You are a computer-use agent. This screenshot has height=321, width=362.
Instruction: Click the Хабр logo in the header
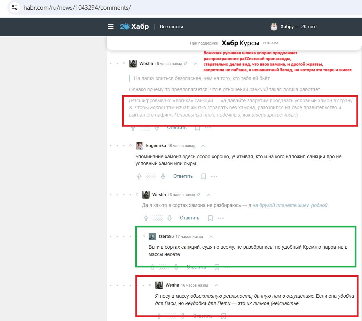point(134,27)
